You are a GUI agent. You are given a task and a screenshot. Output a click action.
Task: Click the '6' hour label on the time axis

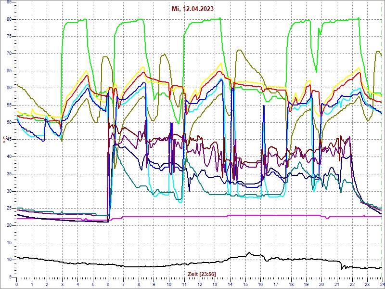108,284
